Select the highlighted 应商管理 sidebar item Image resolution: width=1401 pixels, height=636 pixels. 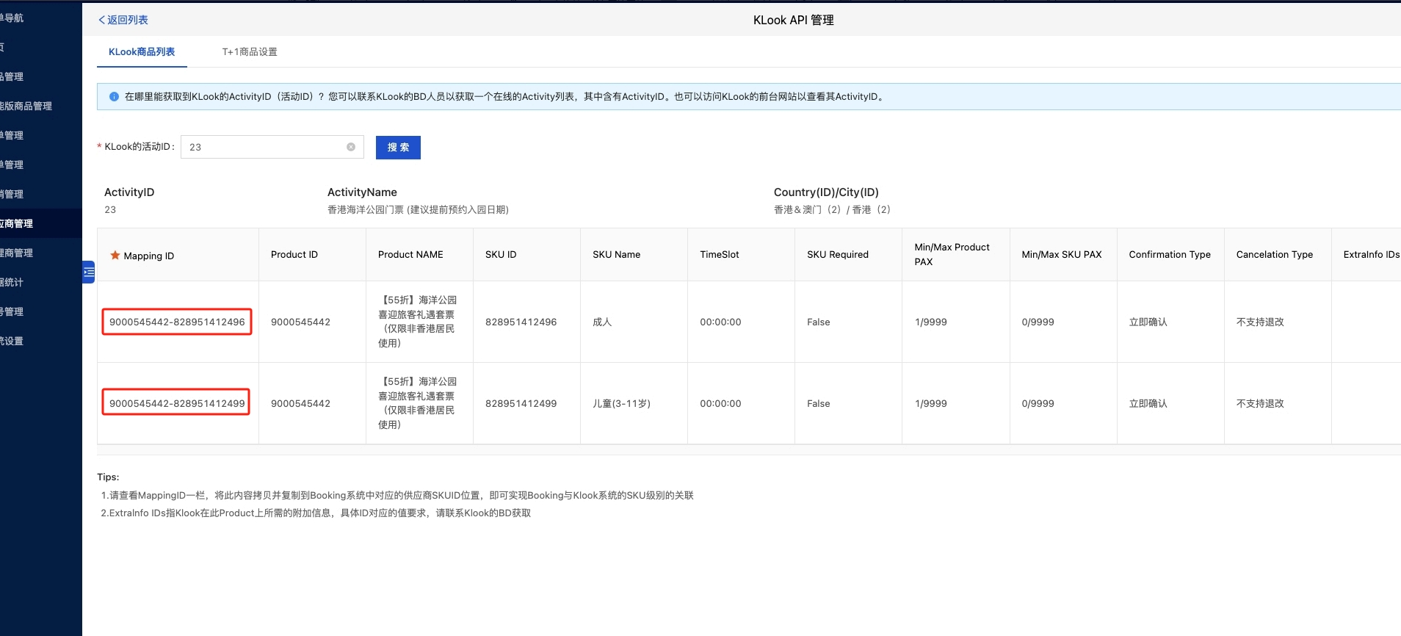pyautogui.click(x=41, y=223)
